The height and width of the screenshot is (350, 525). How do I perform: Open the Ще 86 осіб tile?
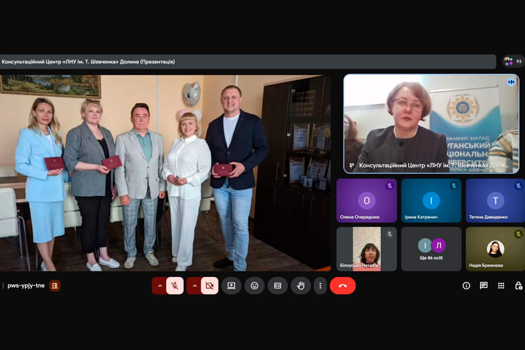pyautogui.click(x=431, y=249)
